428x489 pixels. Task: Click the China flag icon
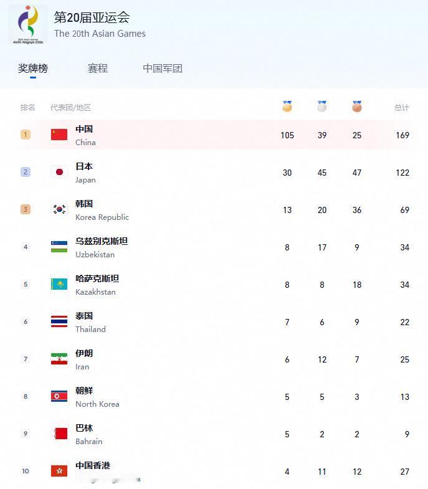[59, 135]
